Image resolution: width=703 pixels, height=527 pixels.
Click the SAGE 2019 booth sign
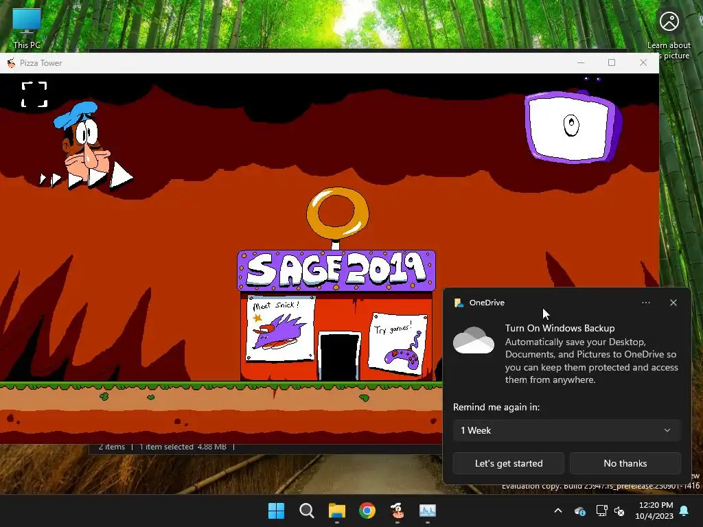coord(336,270)
